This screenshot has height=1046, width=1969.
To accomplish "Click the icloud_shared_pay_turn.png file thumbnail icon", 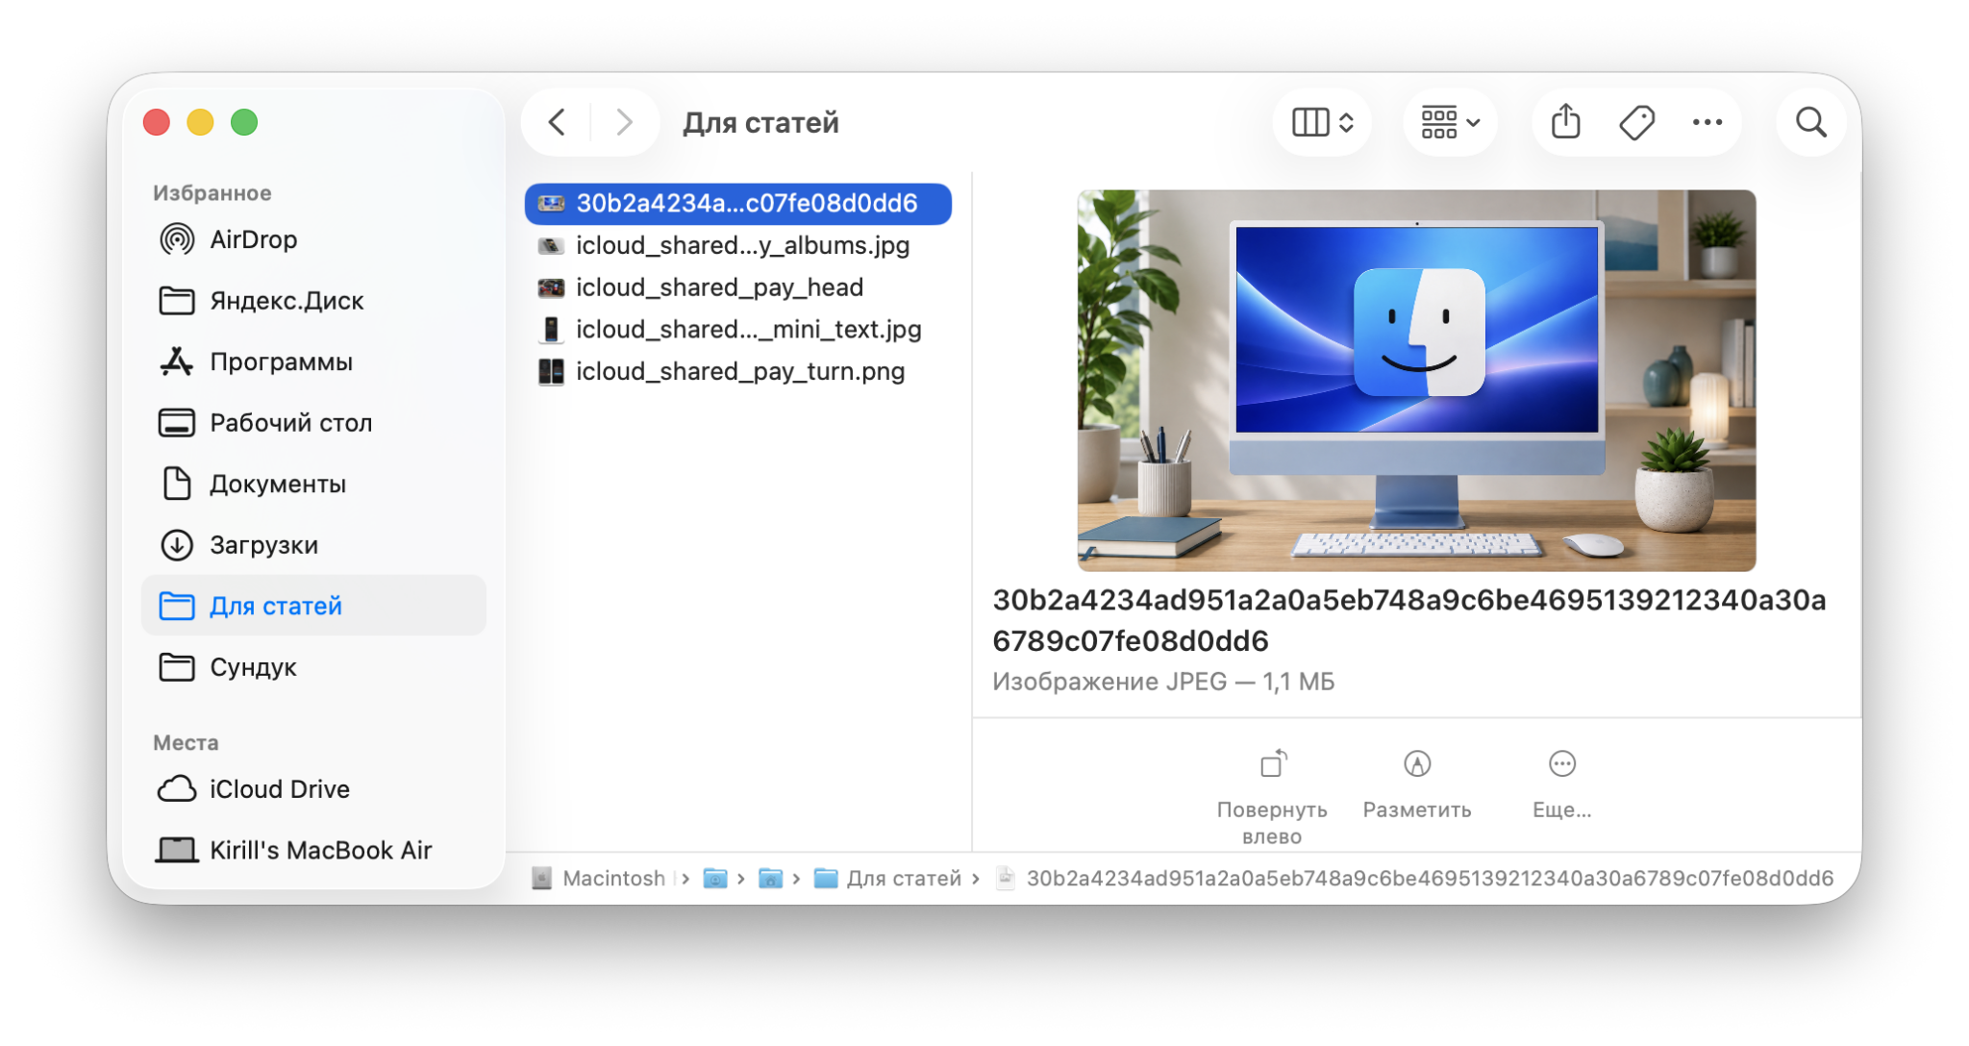I will tap(551, 372).
